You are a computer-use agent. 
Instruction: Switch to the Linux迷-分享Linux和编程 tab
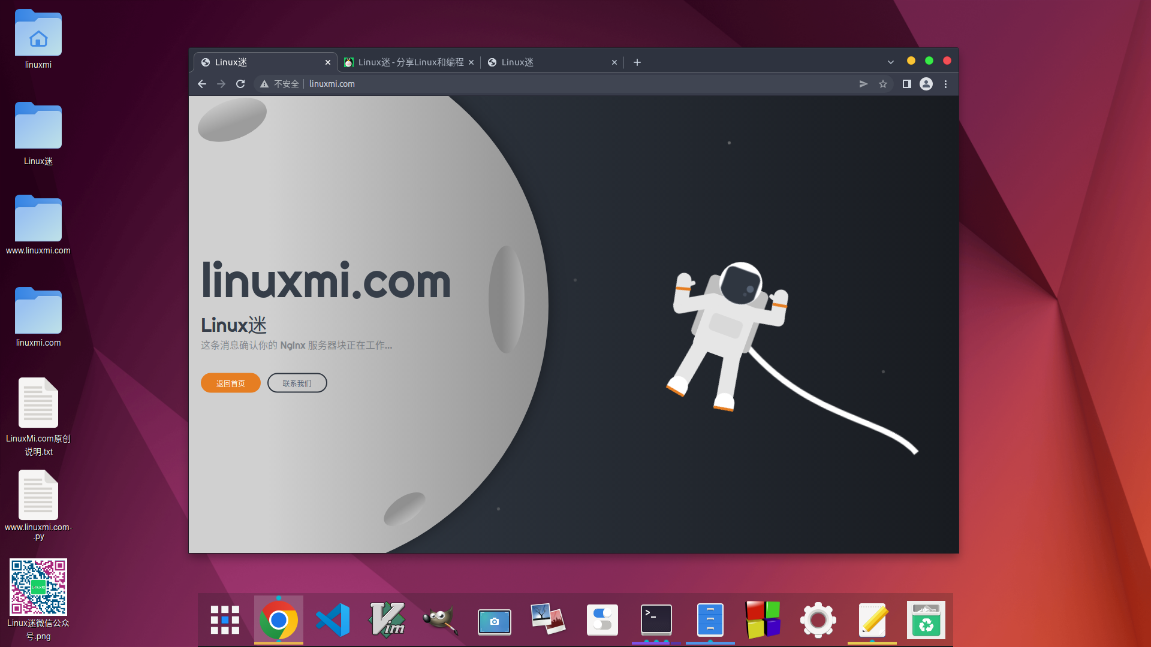(x=410, y=62)
